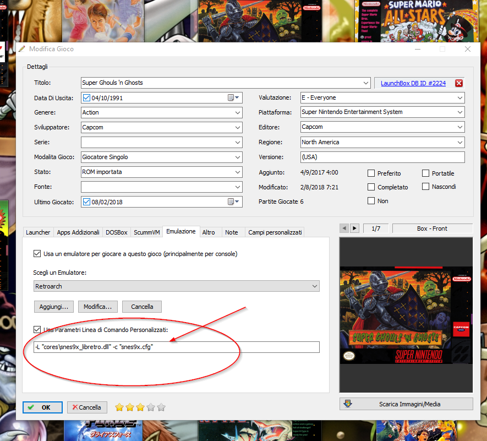Image resolution: width=487 pixels, height=441 pixels.
Task: Expand the Editore dropdown
Action: click(x=460, y=127)
